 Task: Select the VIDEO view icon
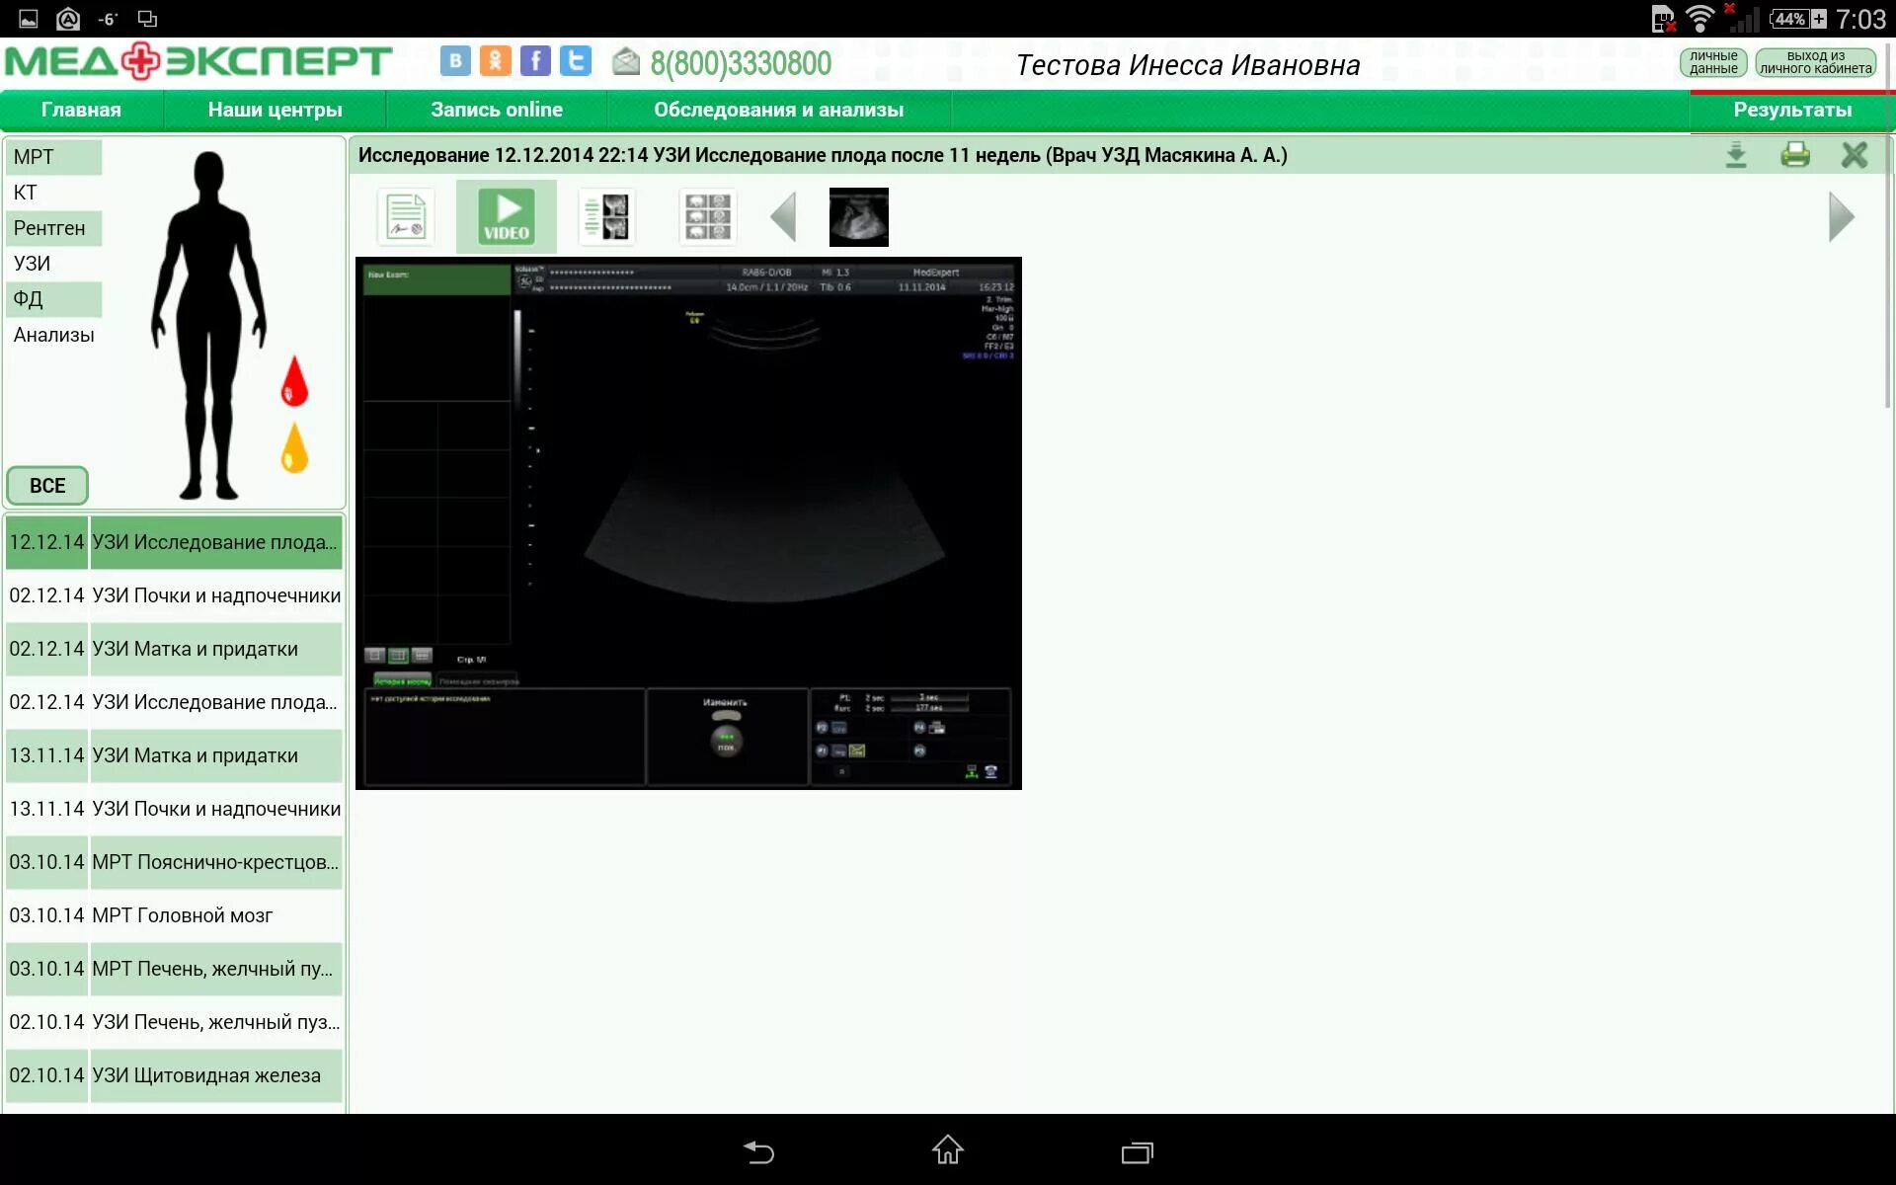tap(507, 216)
